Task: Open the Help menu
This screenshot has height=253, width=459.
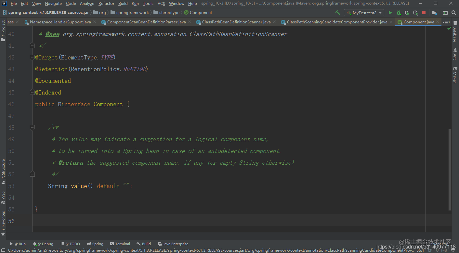Action: [192, 4]
